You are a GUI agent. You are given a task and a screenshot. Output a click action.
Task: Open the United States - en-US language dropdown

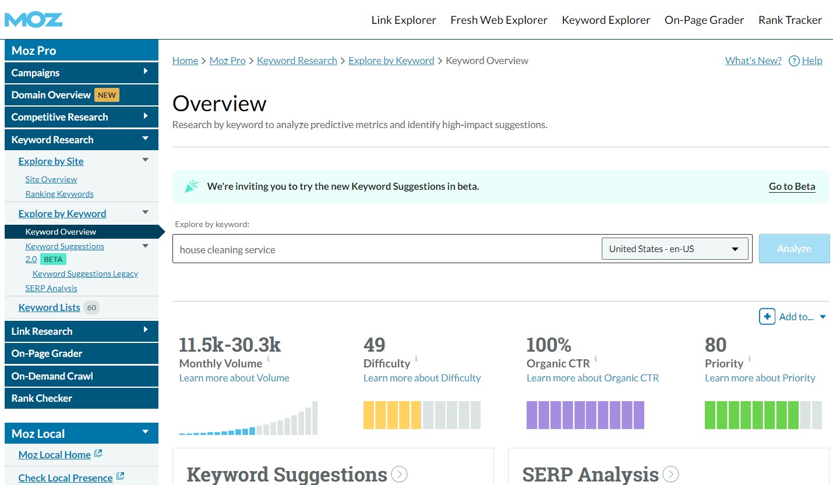pyautogui.click(x=675, y=249)
